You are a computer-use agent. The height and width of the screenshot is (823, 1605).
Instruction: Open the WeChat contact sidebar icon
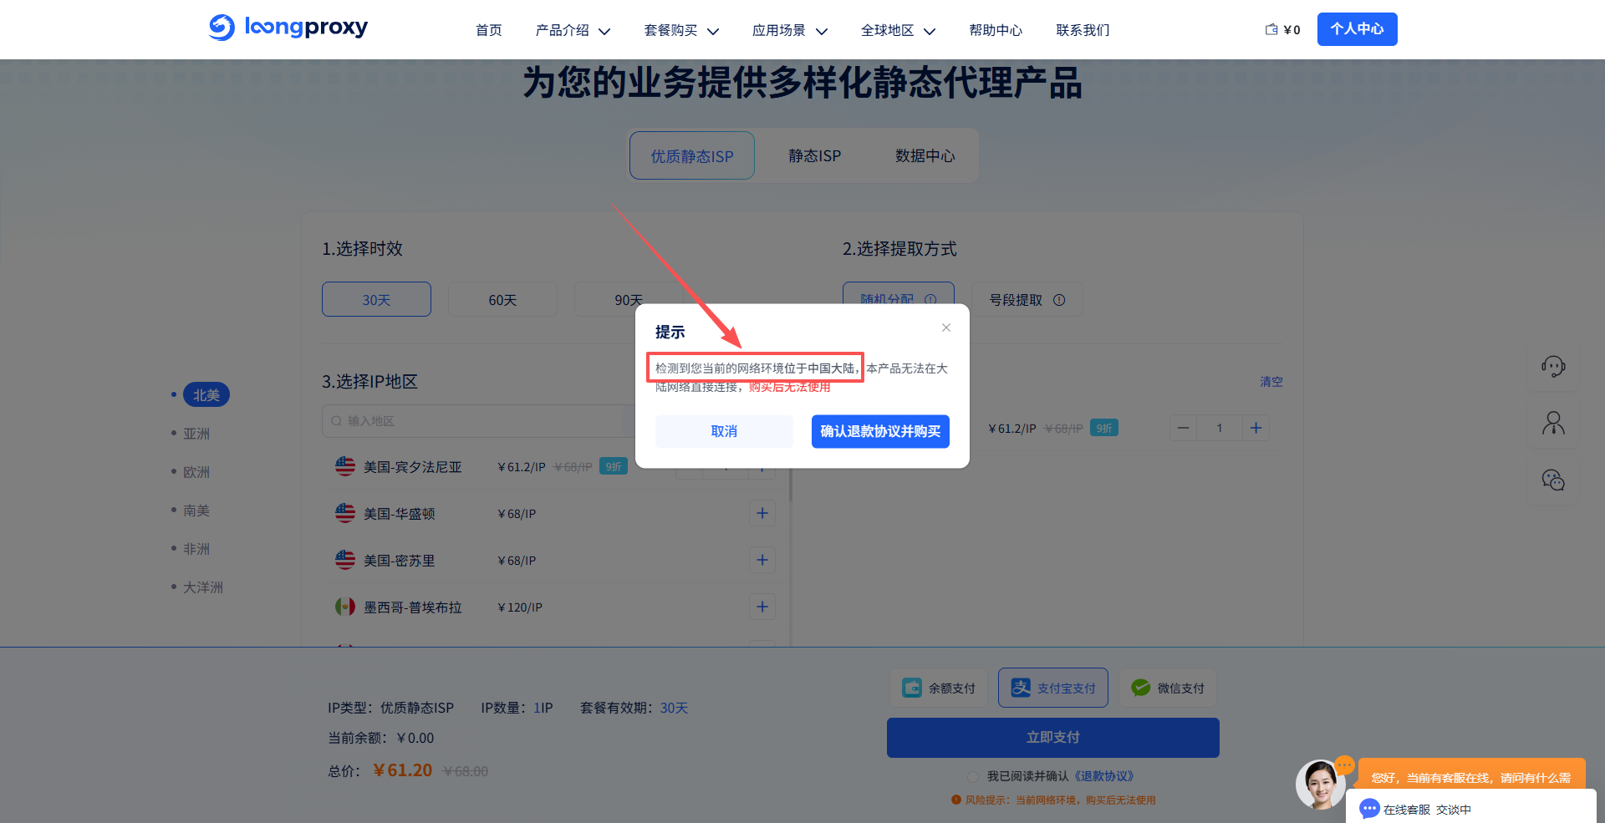point(1553,480)
